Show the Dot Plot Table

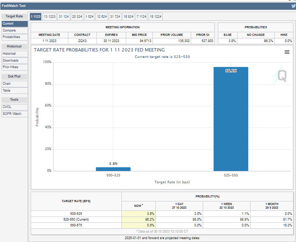(14, 91)
